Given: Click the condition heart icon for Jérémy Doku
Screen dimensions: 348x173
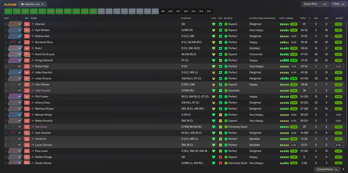Looking at the screenshot, I should pyautogui.click(x=214, y=103).
